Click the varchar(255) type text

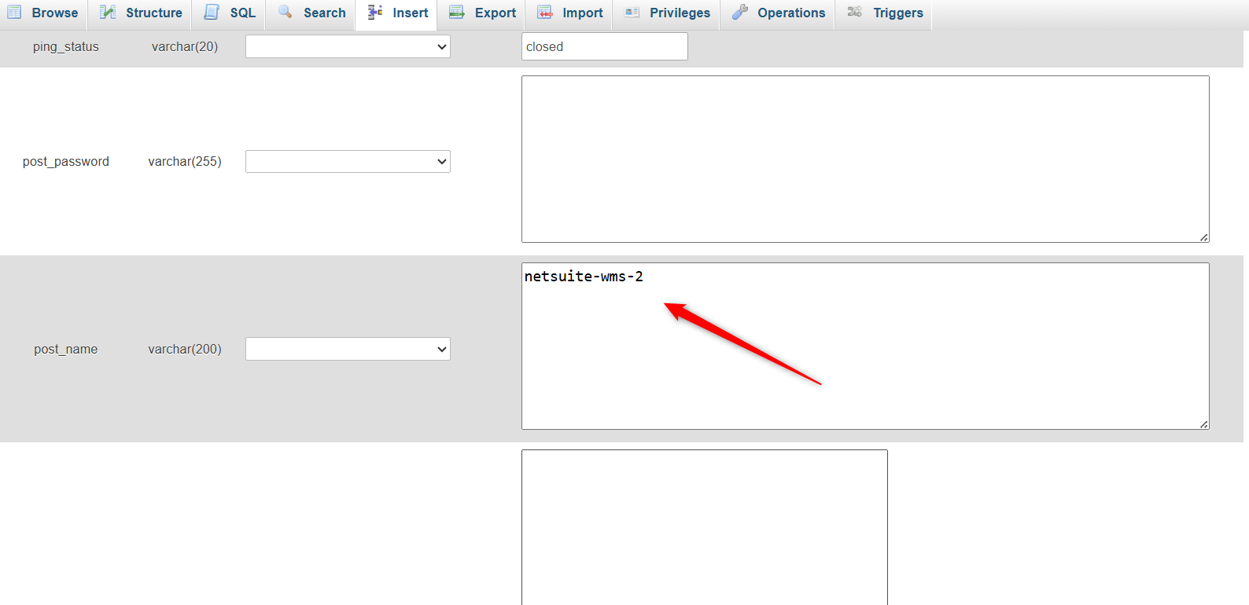coord(185,161)
